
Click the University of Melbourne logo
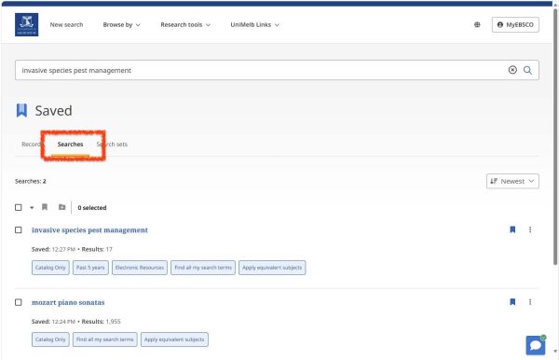point(26,24)
